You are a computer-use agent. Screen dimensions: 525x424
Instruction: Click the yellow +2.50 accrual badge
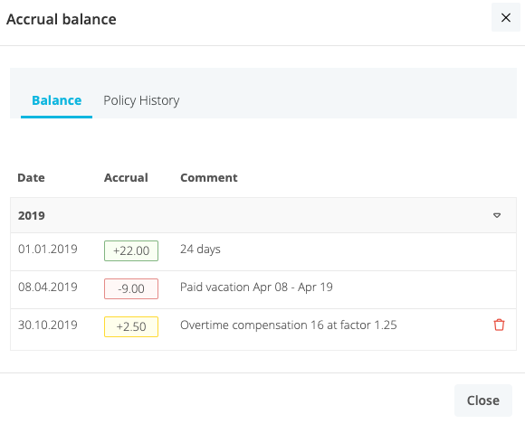pyautogui.click(x=131, y=326)
